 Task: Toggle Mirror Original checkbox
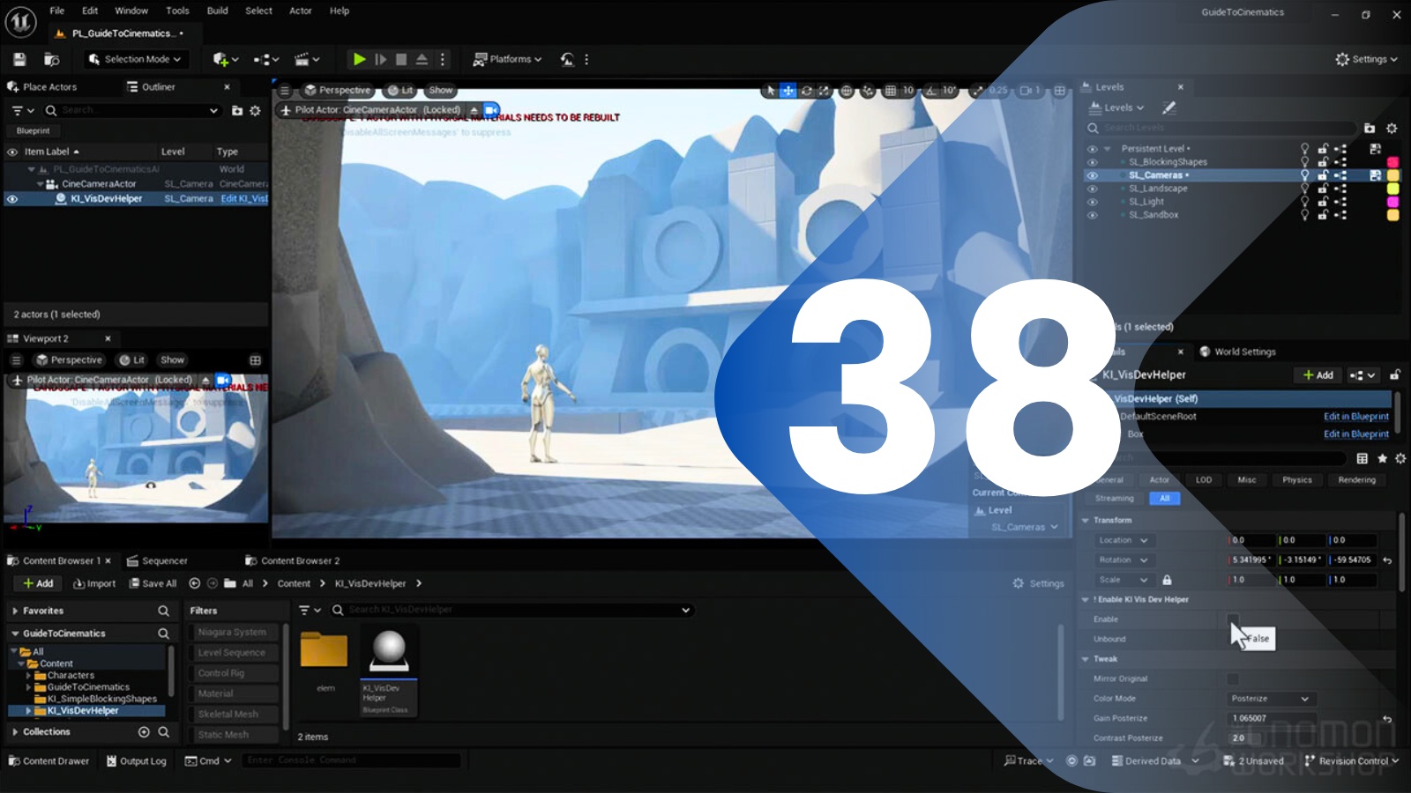pos(1233,678)
